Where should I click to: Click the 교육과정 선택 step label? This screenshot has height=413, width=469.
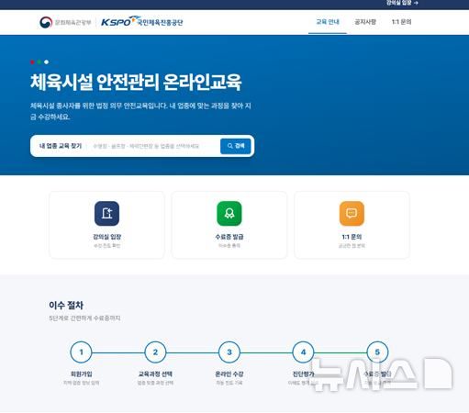(155, 374)
